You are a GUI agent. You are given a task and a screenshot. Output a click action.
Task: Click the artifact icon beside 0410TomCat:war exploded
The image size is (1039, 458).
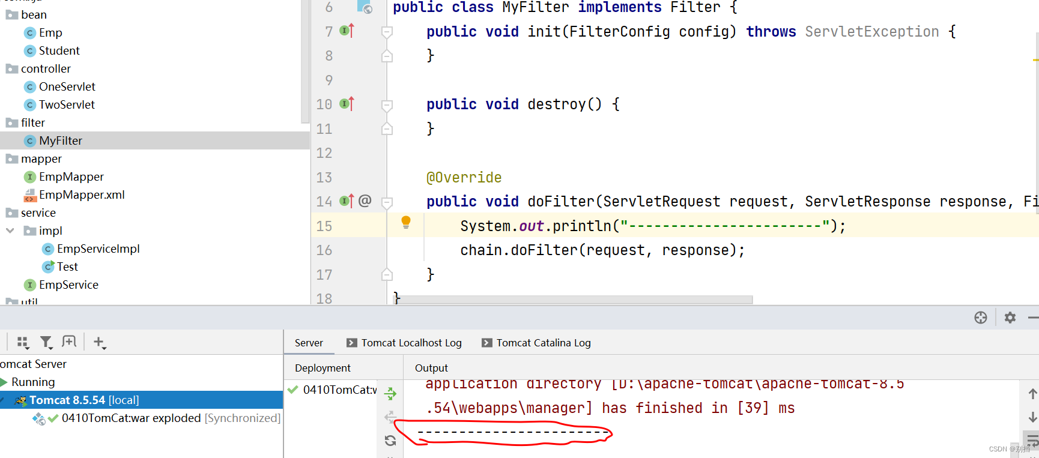point(39,418)
